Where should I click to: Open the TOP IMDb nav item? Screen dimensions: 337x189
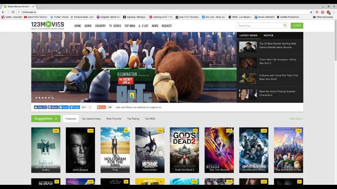pos(130,26)
